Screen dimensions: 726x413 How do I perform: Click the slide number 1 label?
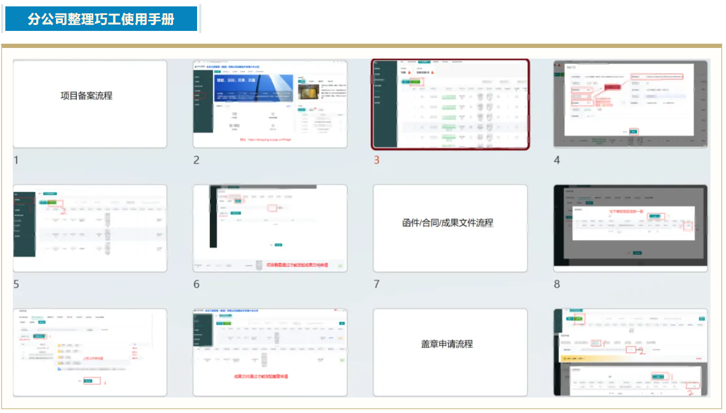point(16,160)
